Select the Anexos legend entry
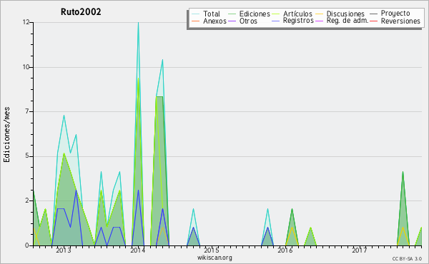429x264 pixels. click(214, 21)
